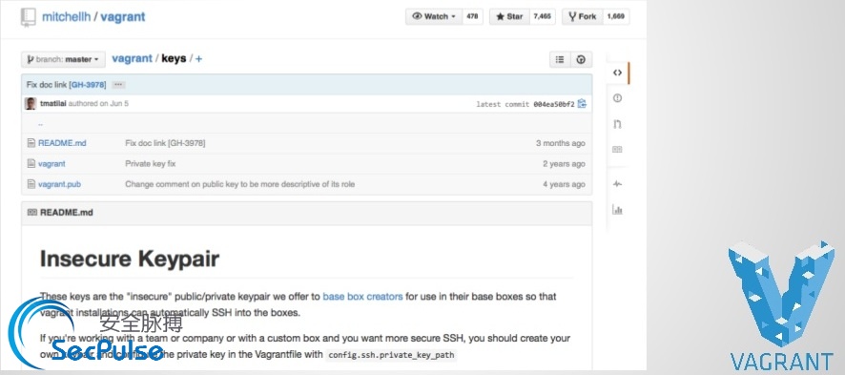The width and height of the screenshot is (845, 375).
Task: Open the 1,669 forks count
Action: click(615, 17)
